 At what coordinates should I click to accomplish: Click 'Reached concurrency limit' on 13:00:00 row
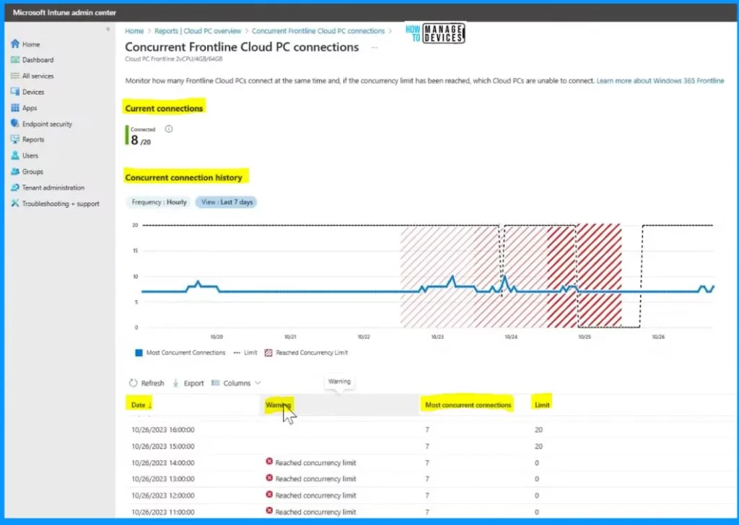tap(316, 478)
